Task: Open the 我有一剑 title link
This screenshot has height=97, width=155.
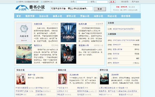Action: point(32,75)
